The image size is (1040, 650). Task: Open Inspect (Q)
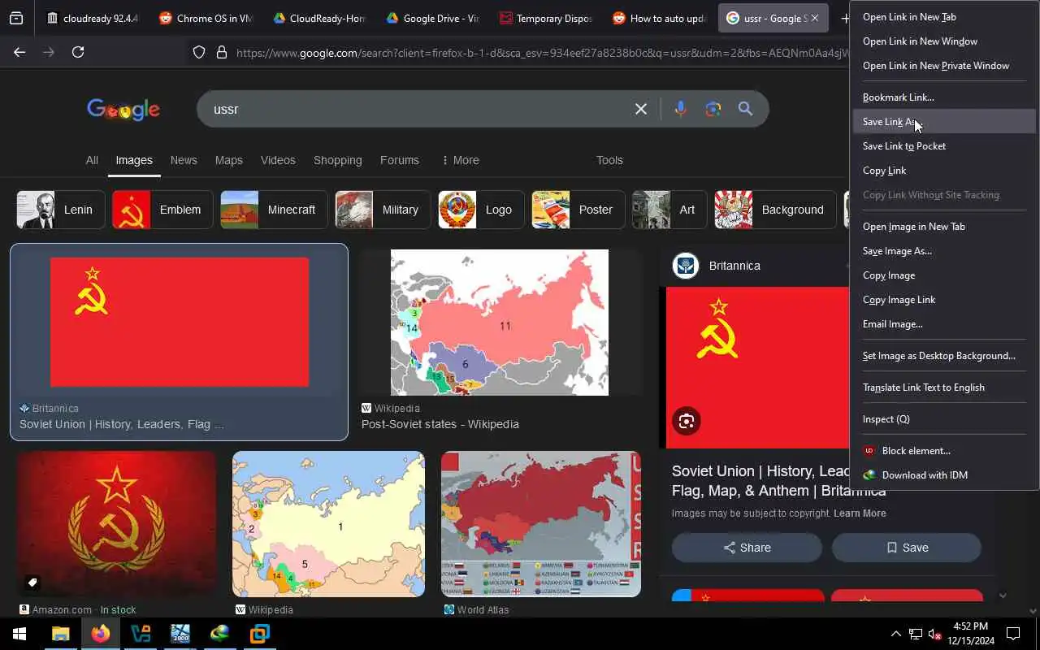click(944, 419)
